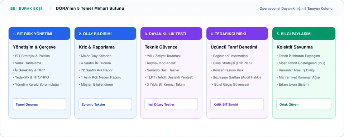Click the Zorunlu Takvim box
Viewport: 344px width, 137px height.
pyautogui.click(x=105, y=104)
